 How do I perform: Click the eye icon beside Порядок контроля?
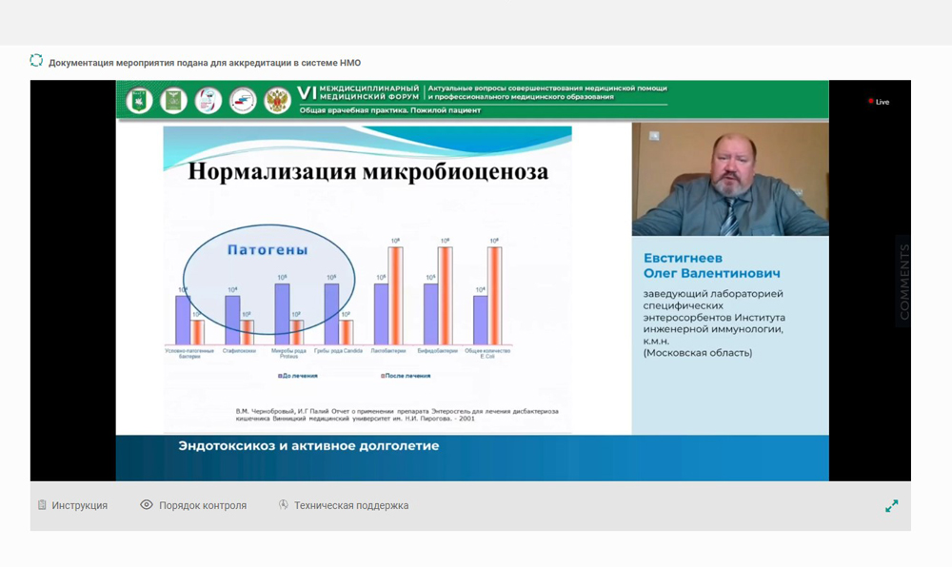147,505
